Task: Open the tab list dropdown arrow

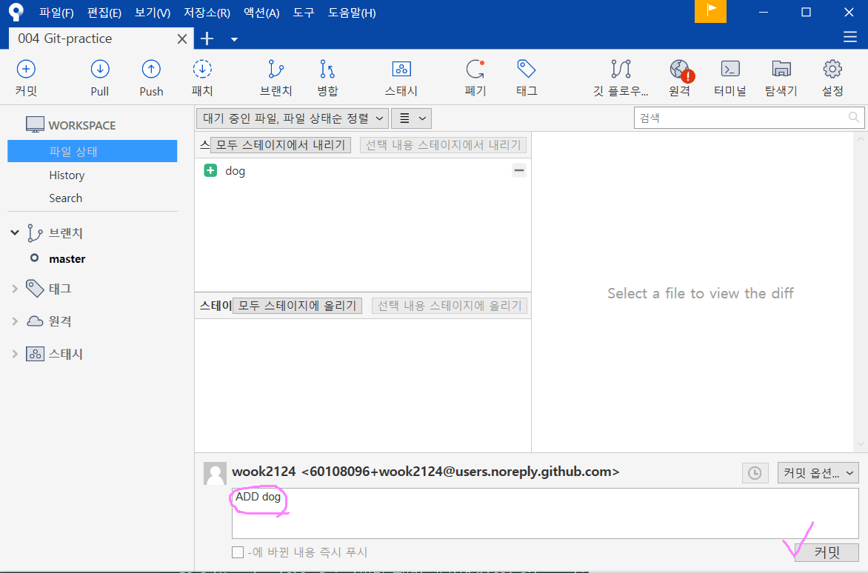Action: click(x=234, y=39)
